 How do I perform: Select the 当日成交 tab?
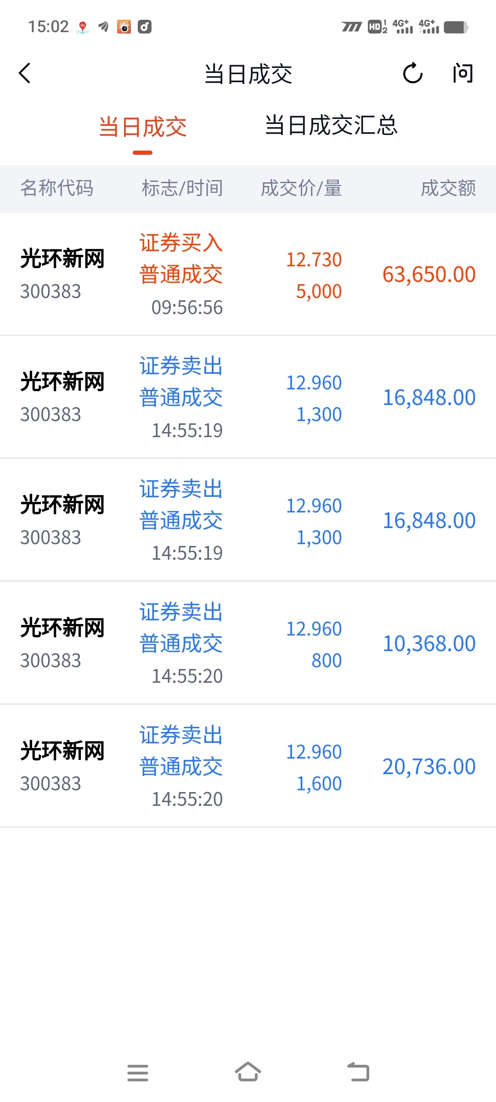coord(143,127)
